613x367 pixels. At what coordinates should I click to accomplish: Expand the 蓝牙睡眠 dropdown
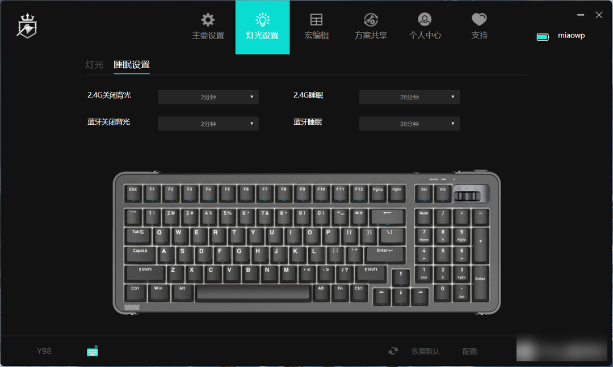click(x=409, y=124)
